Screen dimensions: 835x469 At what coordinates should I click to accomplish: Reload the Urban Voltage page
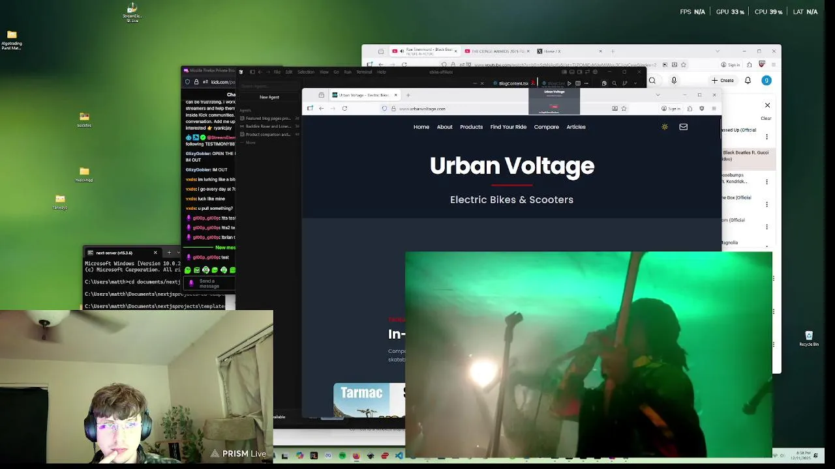pos(344,109)
